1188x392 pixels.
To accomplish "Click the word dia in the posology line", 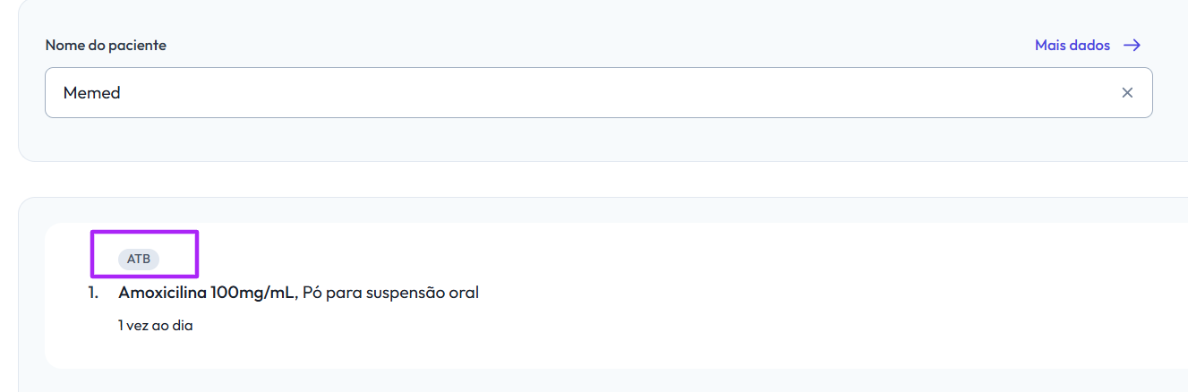I will tap(184, 326).
